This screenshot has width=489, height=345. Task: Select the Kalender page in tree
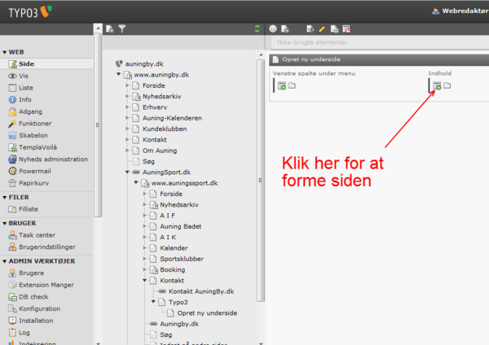pos(174,248)
